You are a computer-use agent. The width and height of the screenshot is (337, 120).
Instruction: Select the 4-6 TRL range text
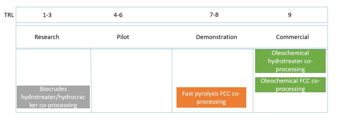click(x=118, y=15)
